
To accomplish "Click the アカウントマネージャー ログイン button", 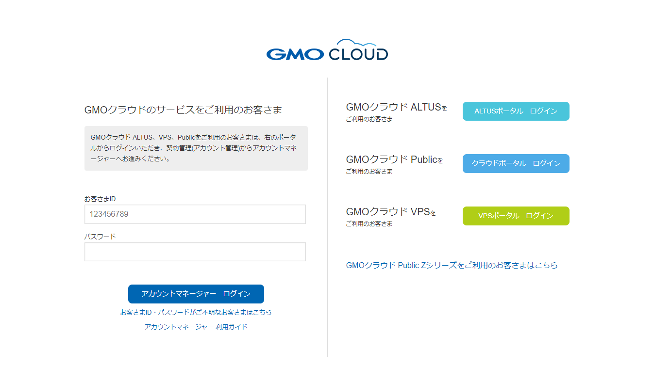I will (x=196, y=294).
